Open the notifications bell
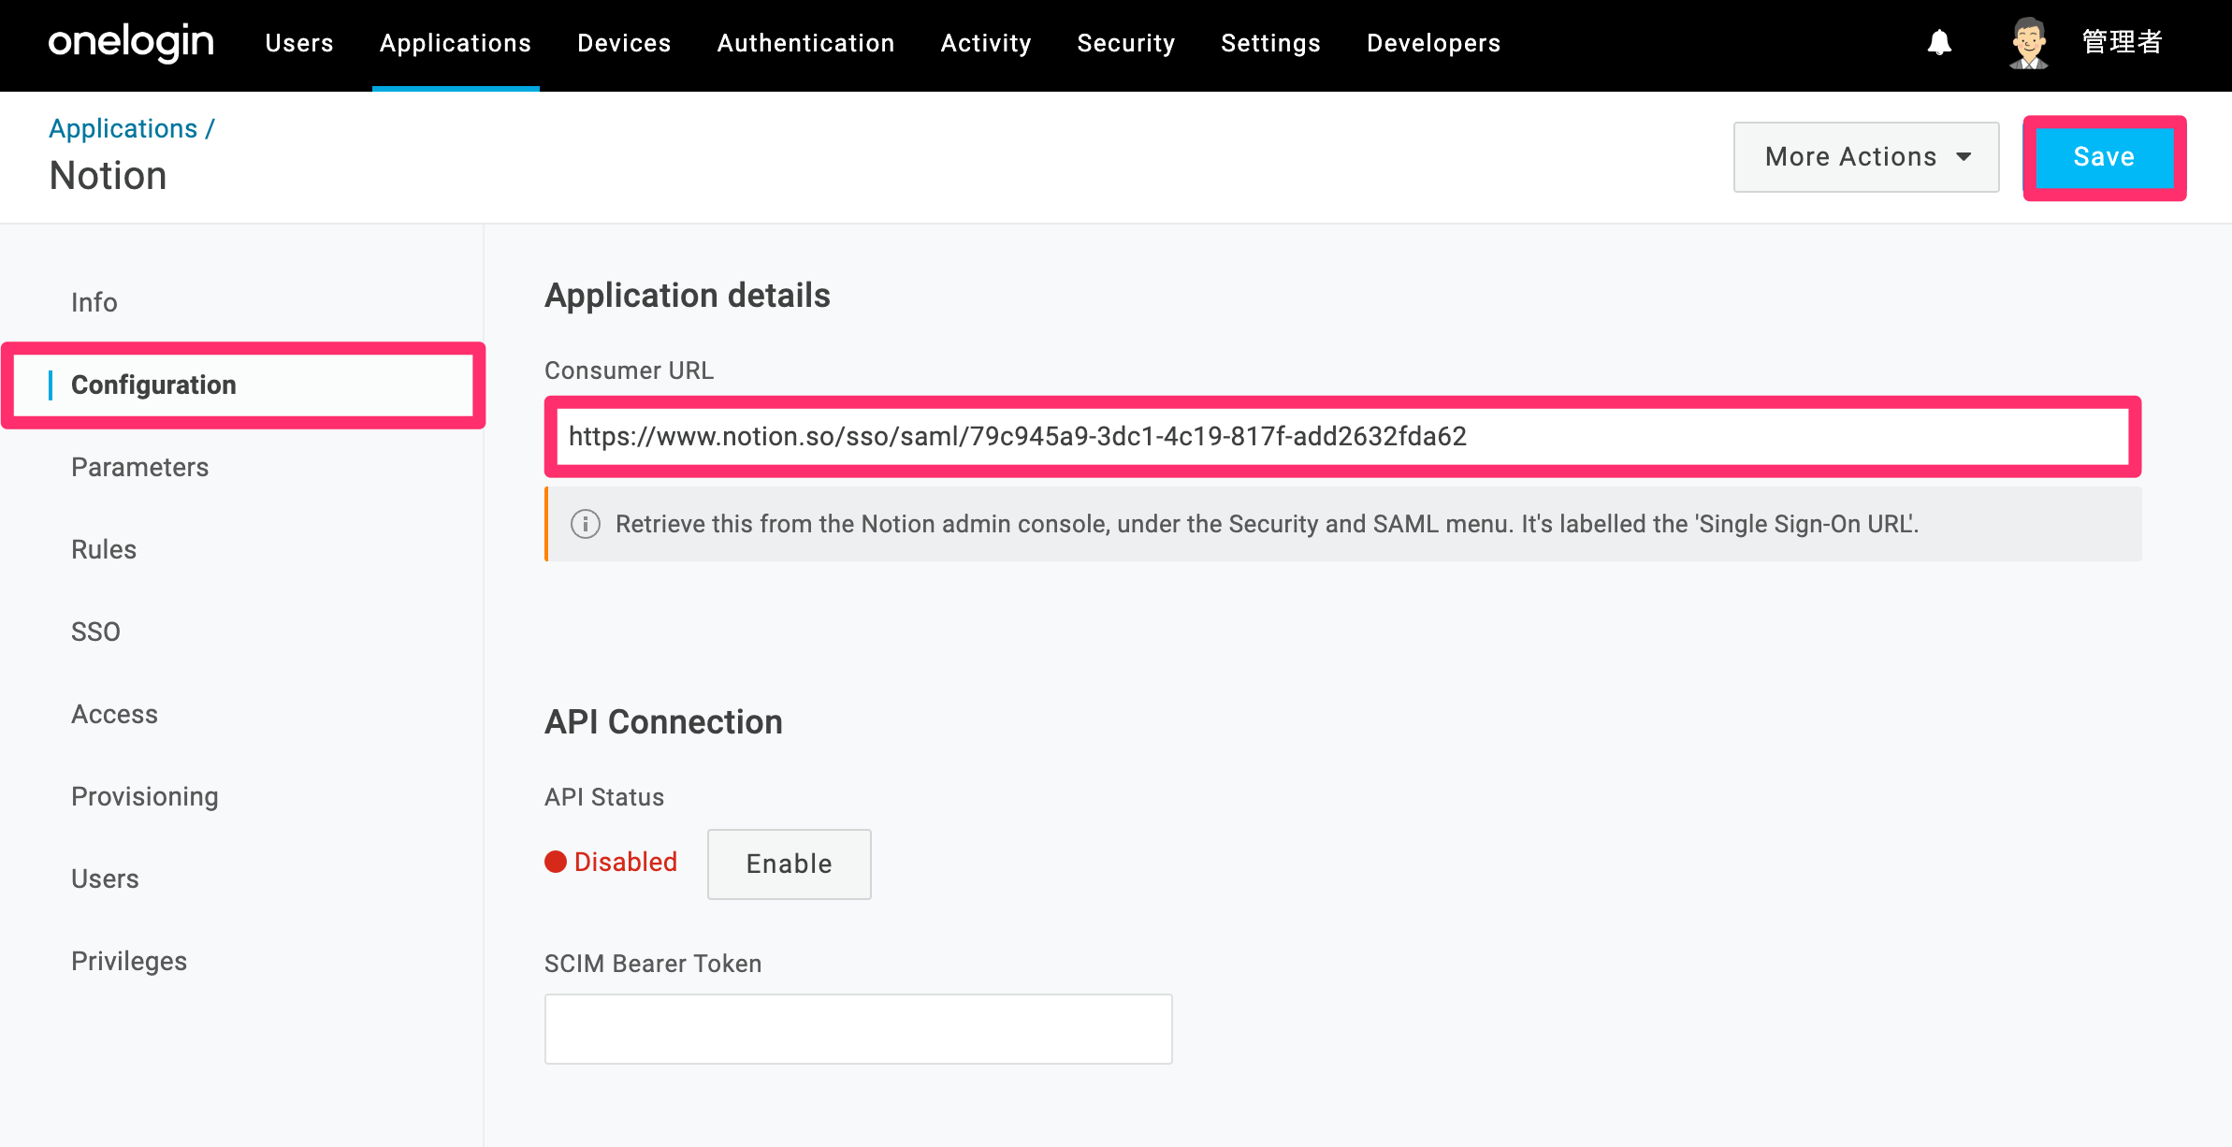This screenshot has width=2232, height=1147. click(x=1939, y=43)
